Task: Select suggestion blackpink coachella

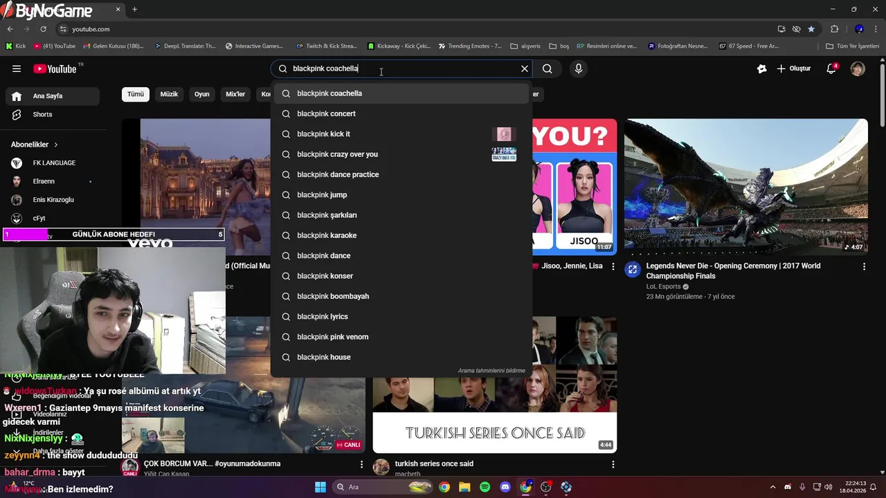Action: click(x=401, y=93)
